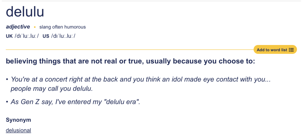
Task: Click the UK phonetic pronunciation text
Action: coord(27,36)
